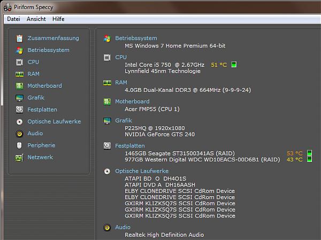
Task: Follow the Grafik heading link in summary
Action: click(124, 120)
